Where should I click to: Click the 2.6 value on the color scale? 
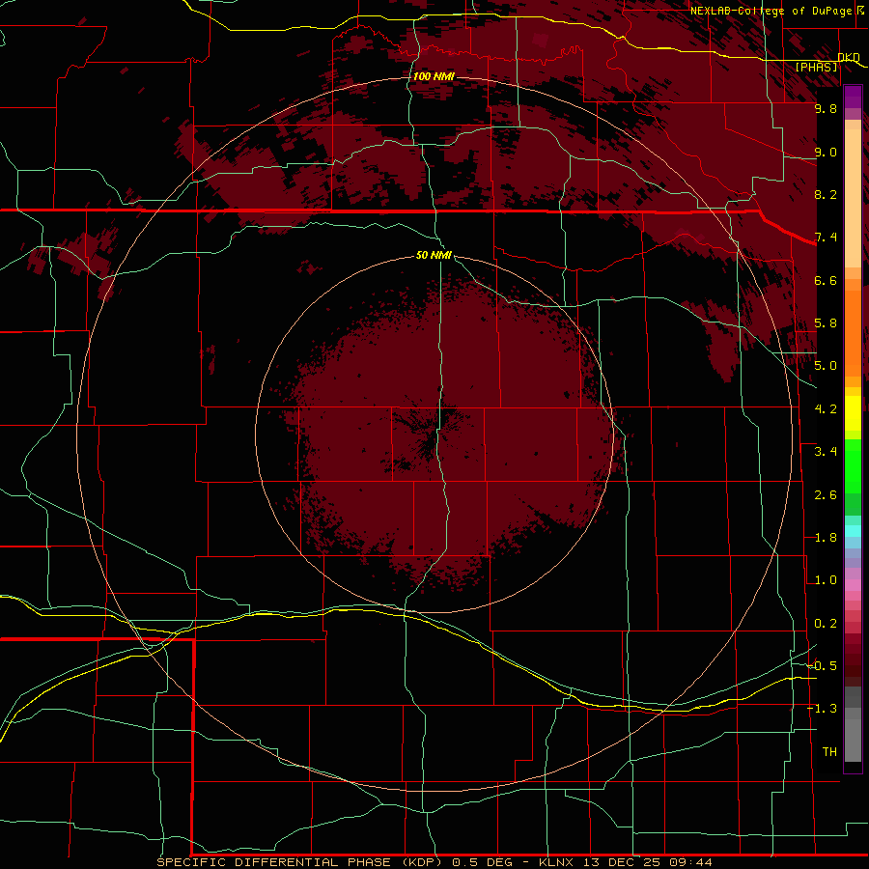[x=826, y=495]
